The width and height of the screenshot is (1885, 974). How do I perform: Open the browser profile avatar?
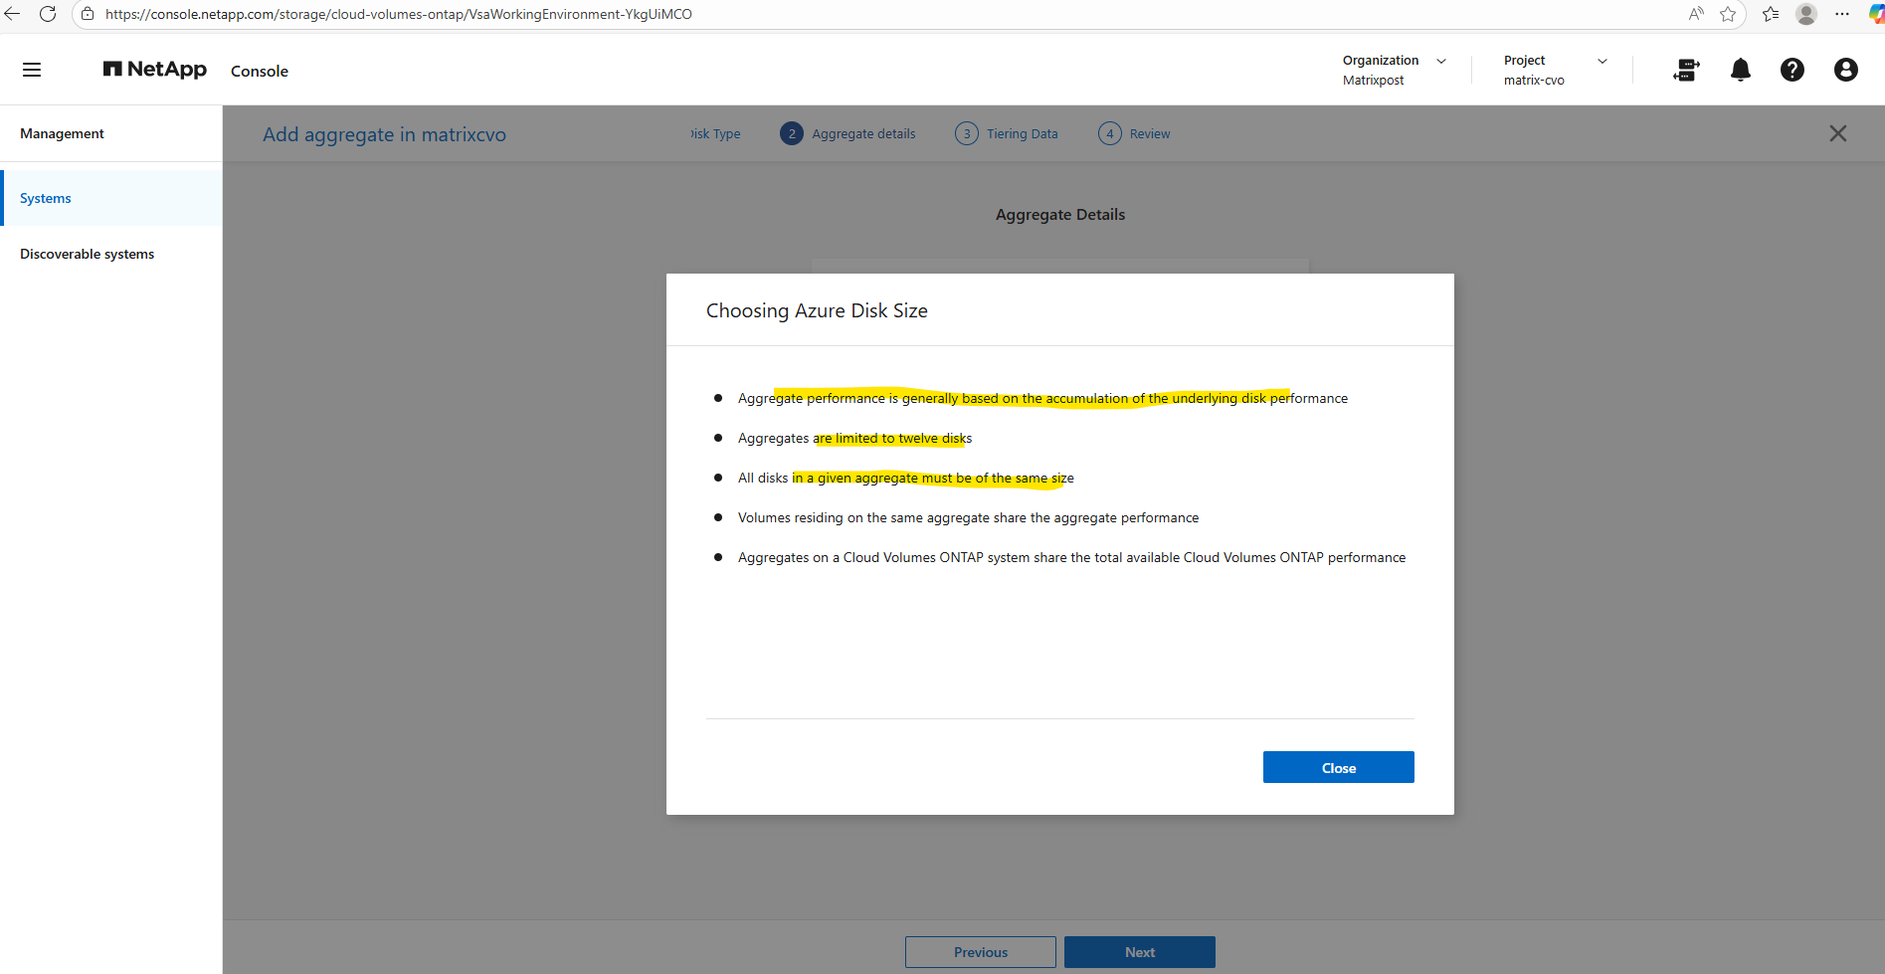click(1806, 14)
